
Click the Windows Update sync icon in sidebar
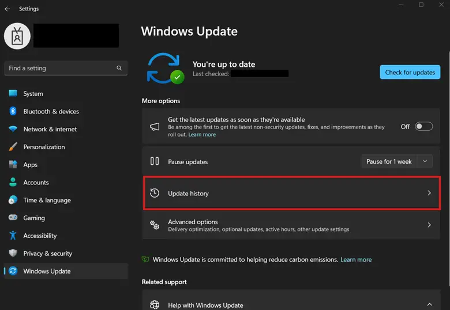[13, 271]
